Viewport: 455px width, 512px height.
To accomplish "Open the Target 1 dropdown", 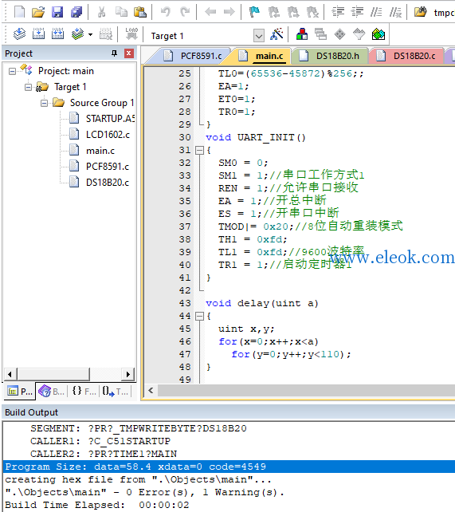I will [x=259, y=35].
